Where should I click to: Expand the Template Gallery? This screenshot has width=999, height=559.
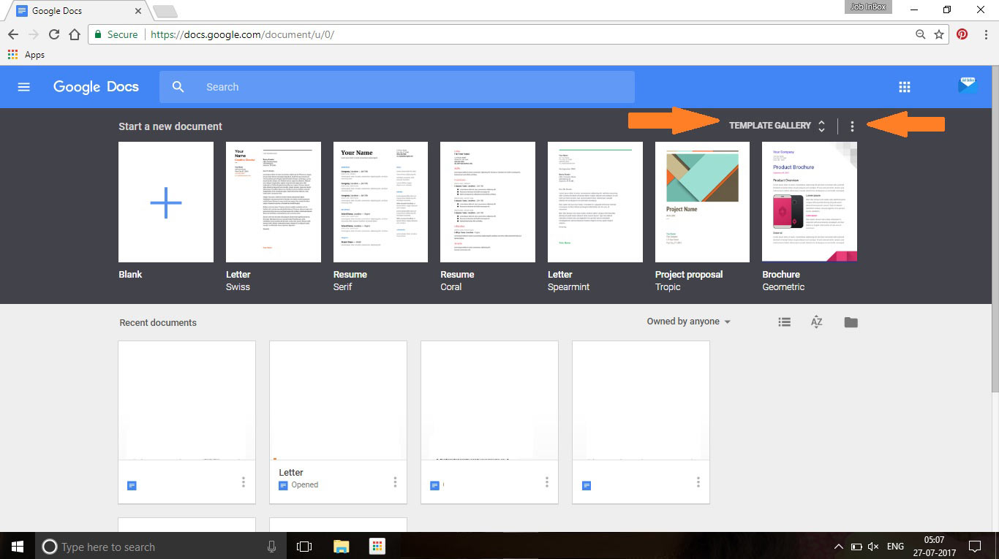777,126
